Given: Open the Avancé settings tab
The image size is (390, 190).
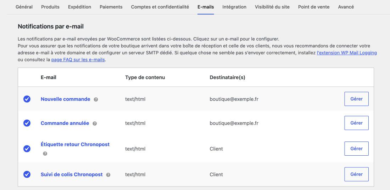Looking at the screenshot, I should tap(346, 7).
